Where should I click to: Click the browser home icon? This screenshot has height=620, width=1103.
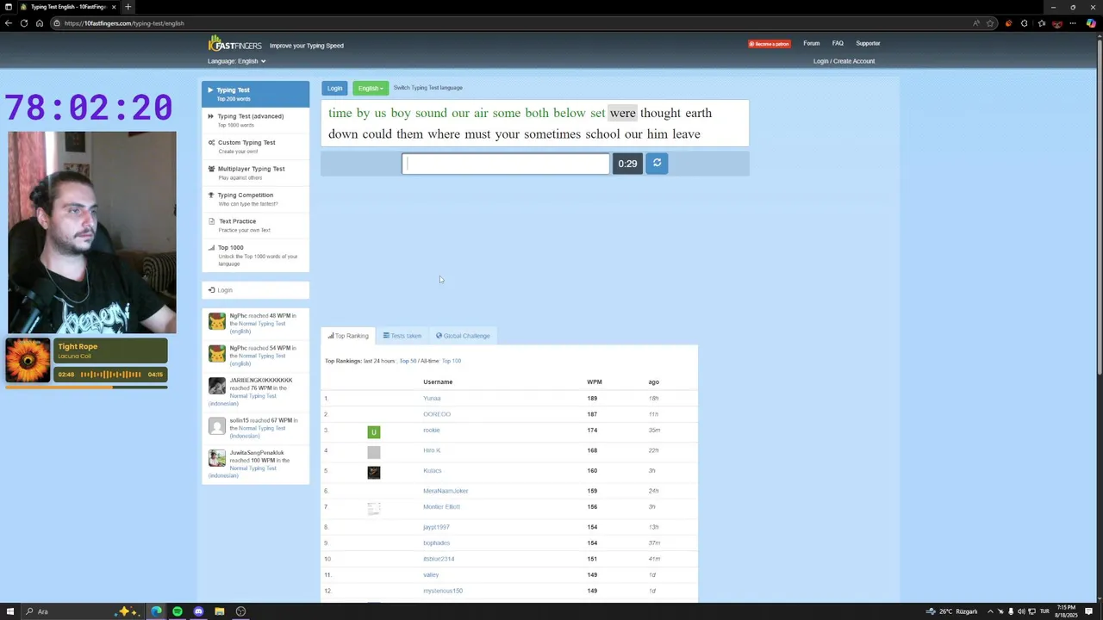(x=40, y=23)
